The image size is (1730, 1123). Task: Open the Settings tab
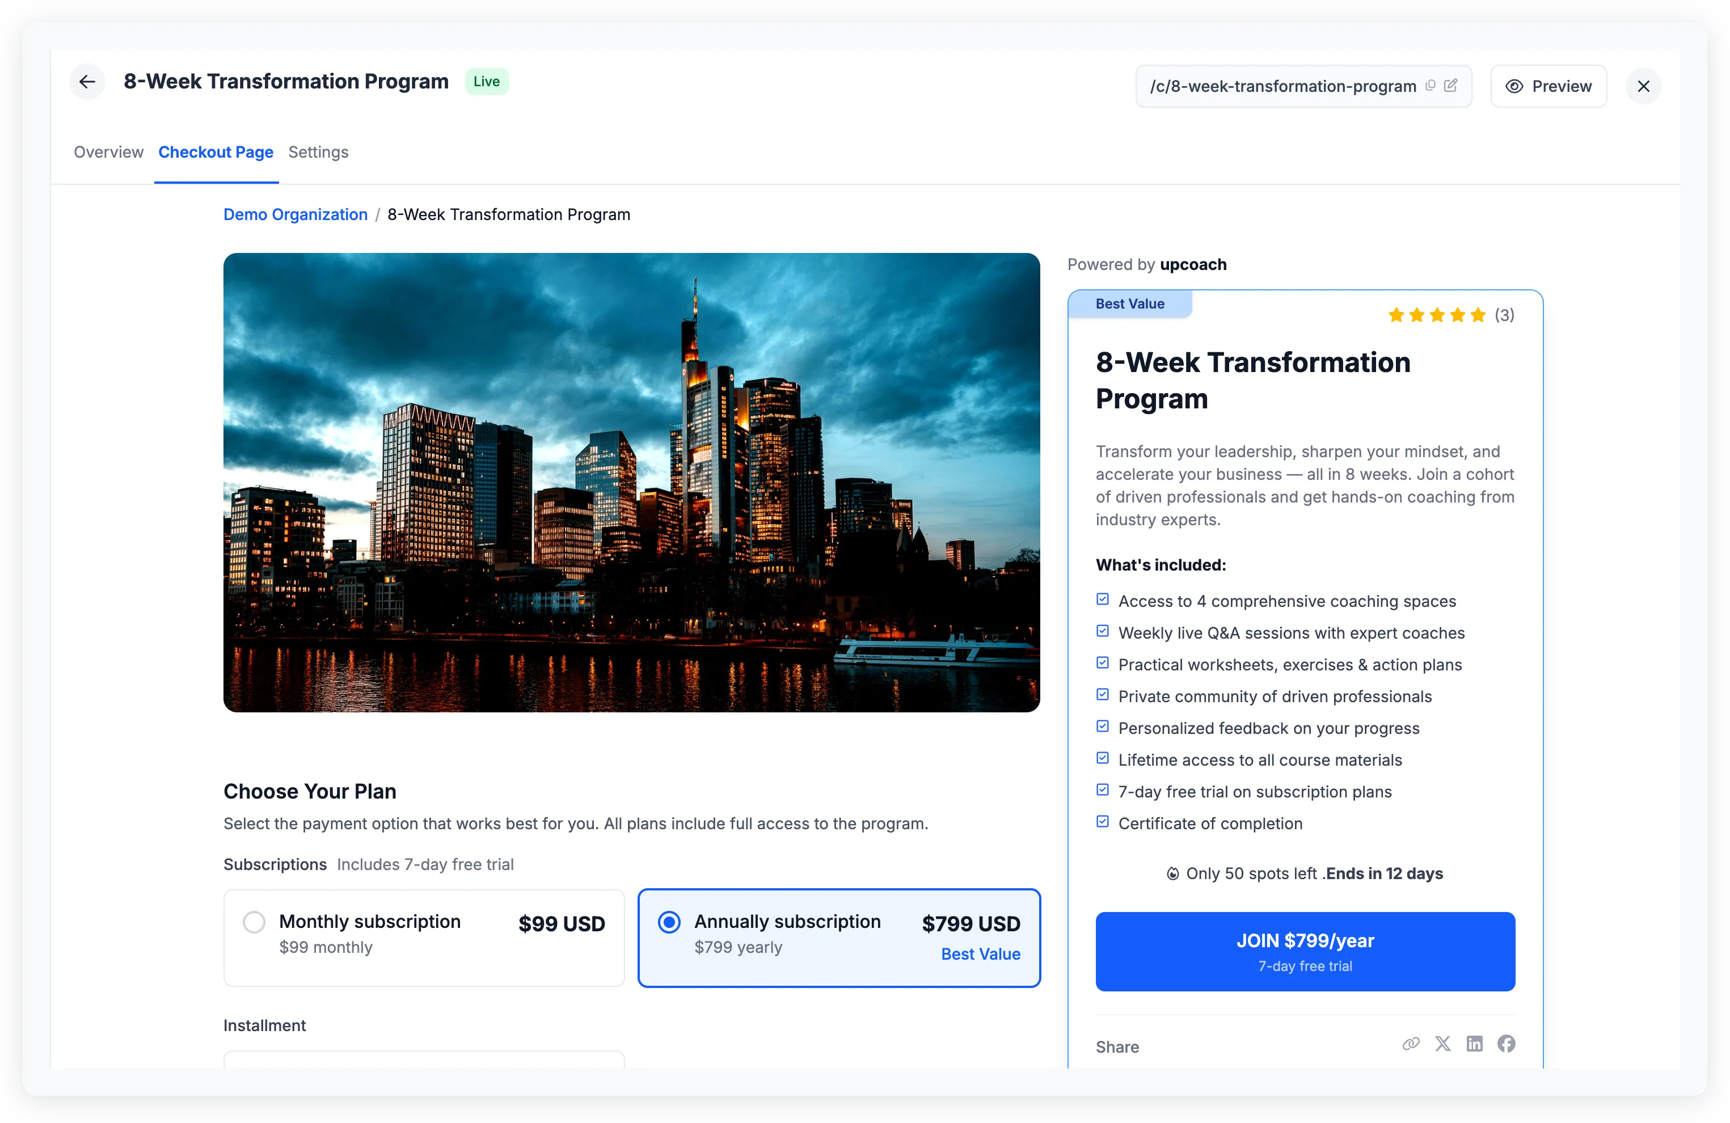coord(318,152)
